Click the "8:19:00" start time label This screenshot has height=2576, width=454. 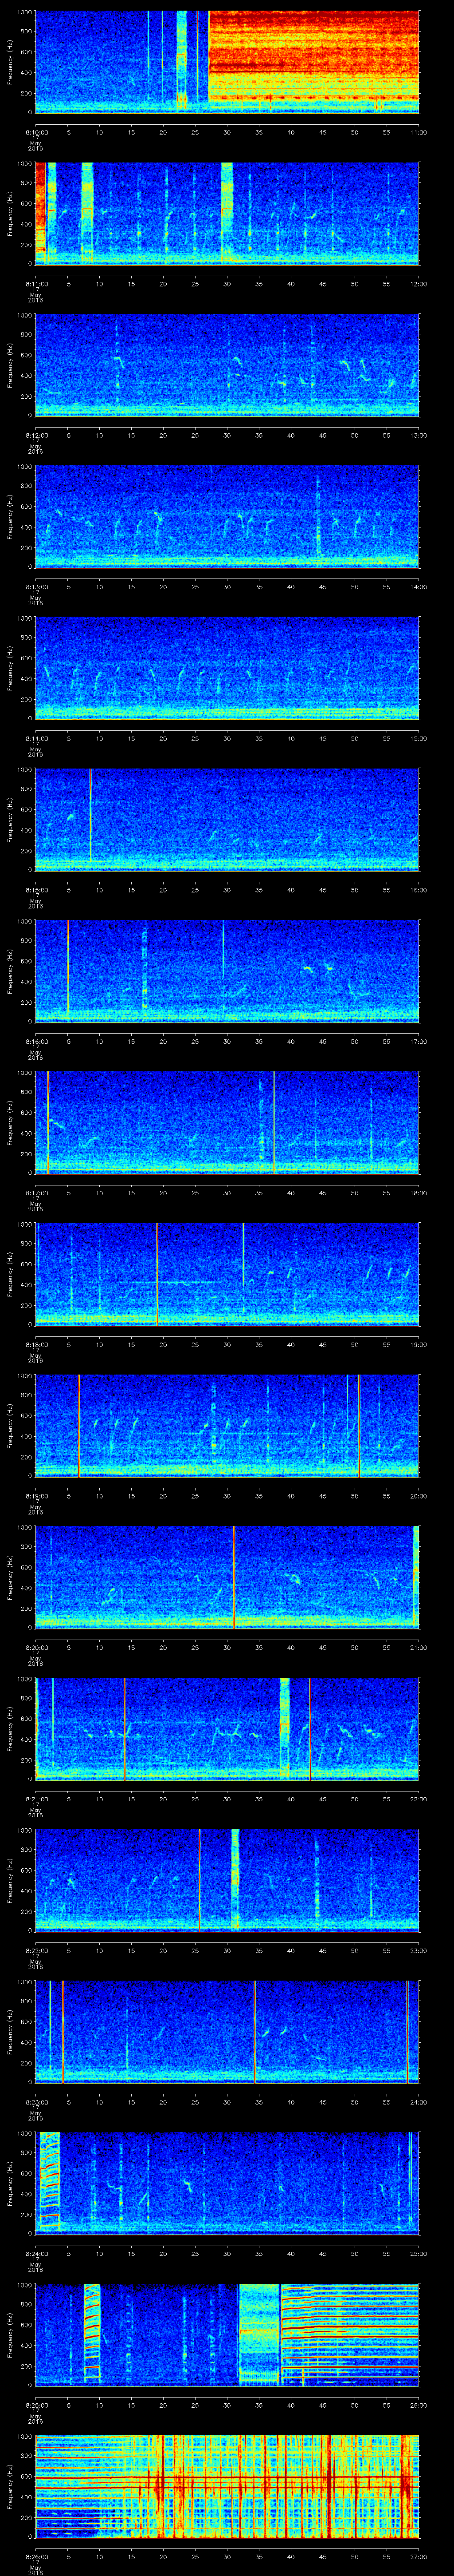click(x=37, y=1496)
